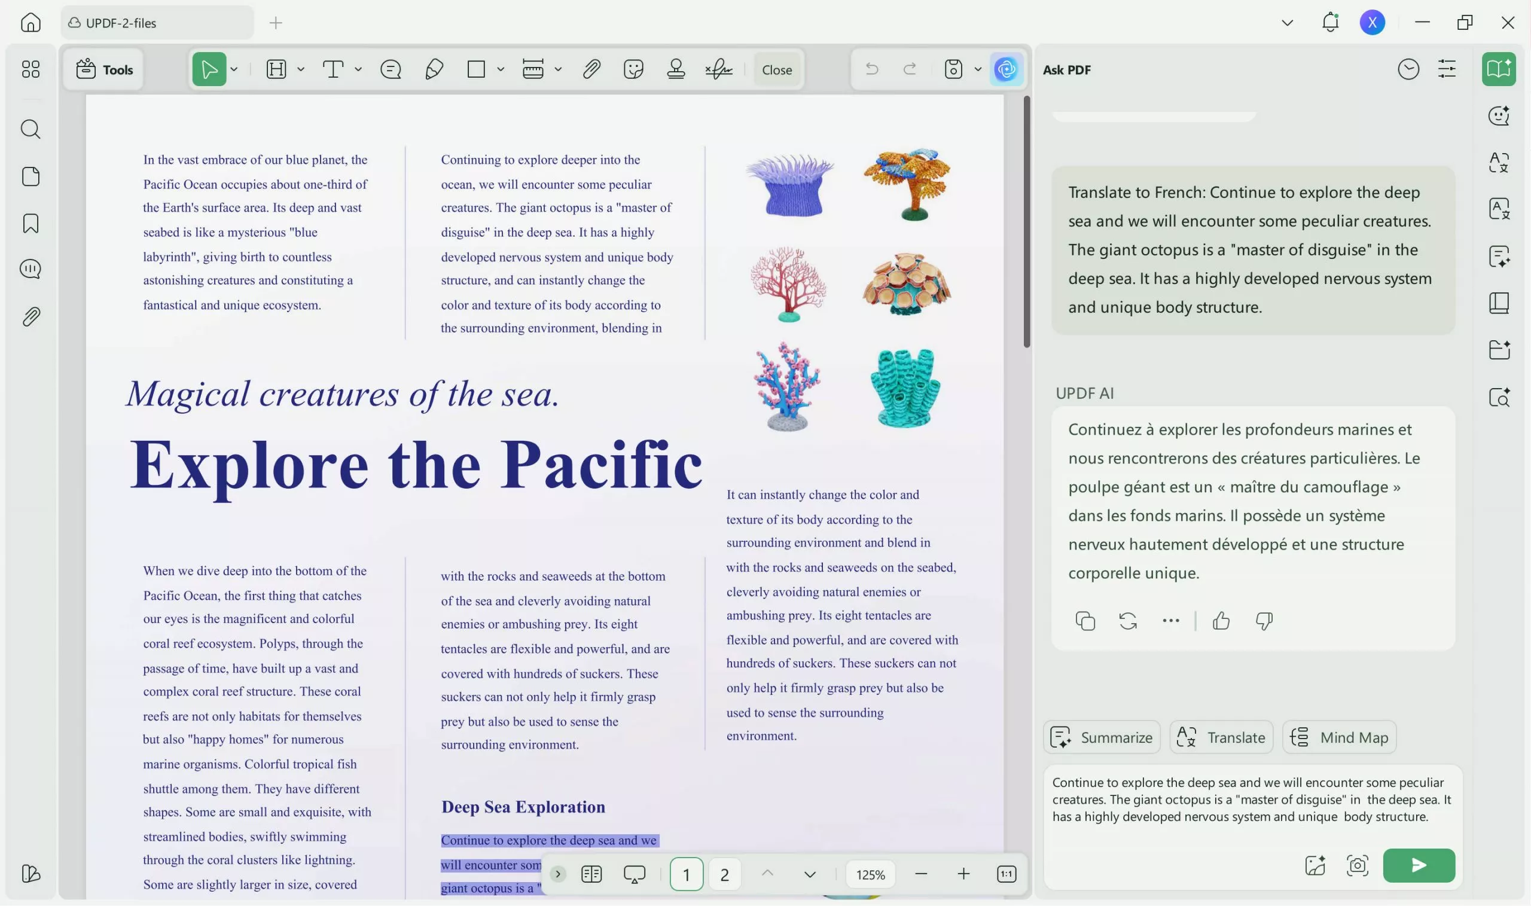
Task: Click the attachment paperclip toolbar icon
Action: pyautogui.click(x=591, y=69)
